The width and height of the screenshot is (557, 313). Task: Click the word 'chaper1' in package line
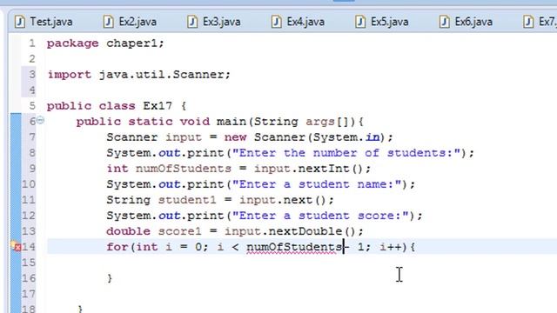pyautogui.click(x=131, y=43)
